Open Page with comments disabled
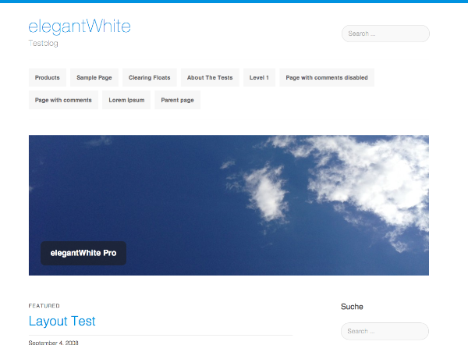Image resolution: width=468 pixels, height=345 pixels. (327, 77)
